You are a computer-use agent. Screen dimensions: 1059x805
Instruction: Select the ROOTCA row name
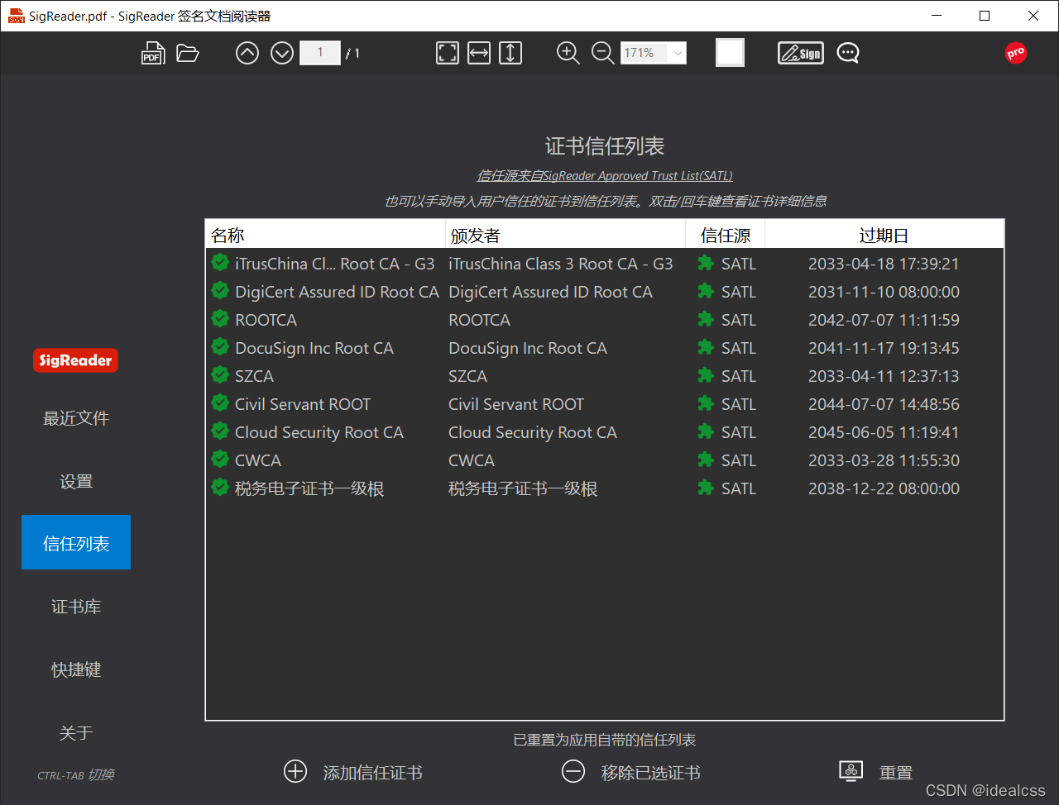click(266, 320)
